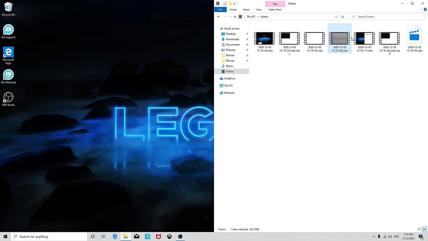Open the OBS Studio desktop icon
Image resolution: width=428 pixels, height=241 pixels.
coord(8,99)
